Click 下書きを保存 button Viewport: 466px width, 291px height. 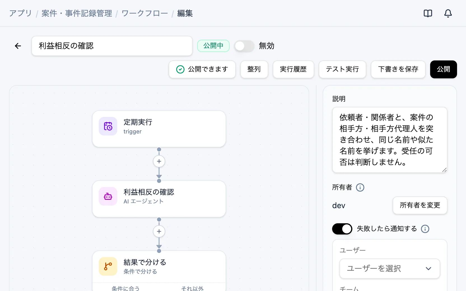(x=398, y=69)
